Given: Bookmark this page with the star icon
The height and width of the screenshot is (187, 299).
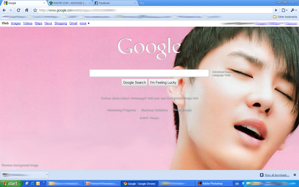Looking at the screenshot, I should click(35, 10).
